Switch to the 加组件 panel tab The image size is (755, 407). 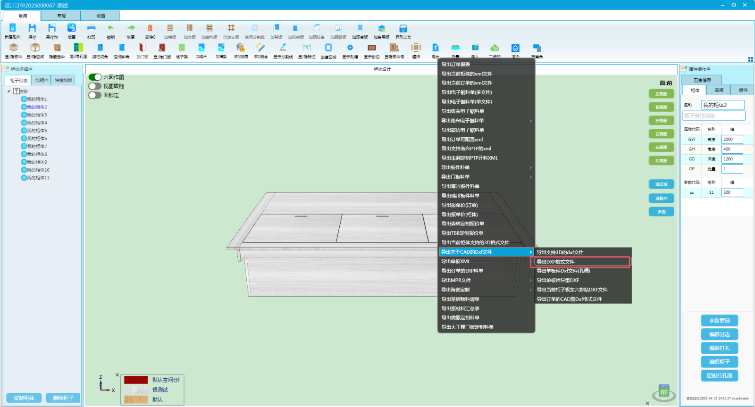point(42,80)
